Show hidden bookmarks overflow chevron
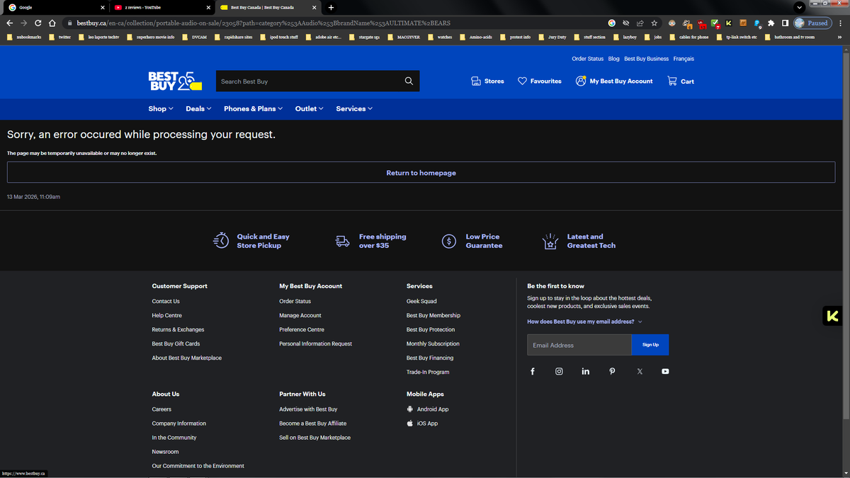This screenshot has height=478, width=850. pyautogui.click(x=841, y=37)
